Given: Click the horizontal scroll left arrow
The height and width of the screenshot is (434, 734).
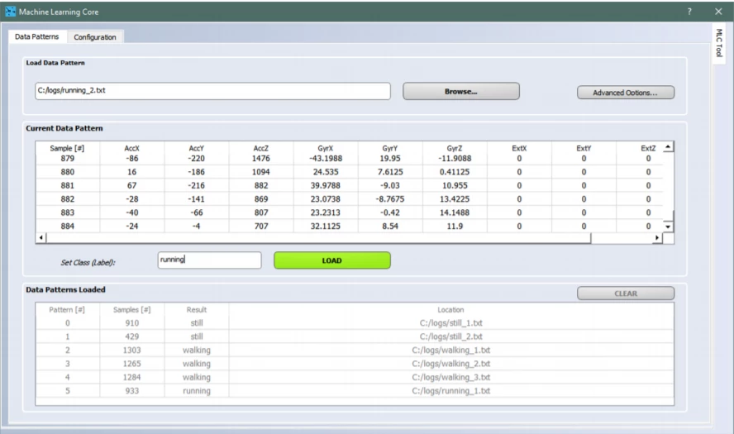Looking at the screenshot, I should 41,238.
